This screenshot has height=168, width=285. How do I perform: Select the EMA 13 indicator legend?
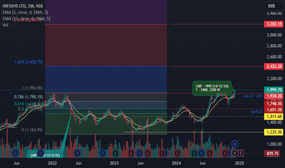click(26, 19)
